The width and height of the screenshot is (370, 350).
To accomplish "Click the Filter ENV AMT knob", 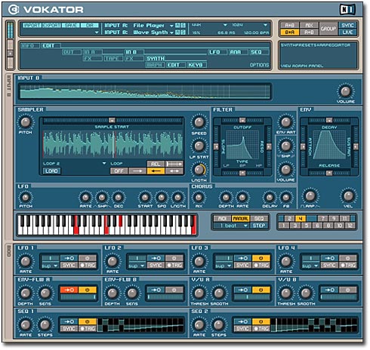I will tap(286, 122).
